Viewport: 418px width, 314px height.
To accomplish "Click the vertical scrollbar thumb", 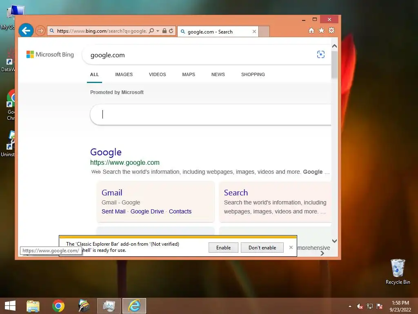I will (335, 65).
